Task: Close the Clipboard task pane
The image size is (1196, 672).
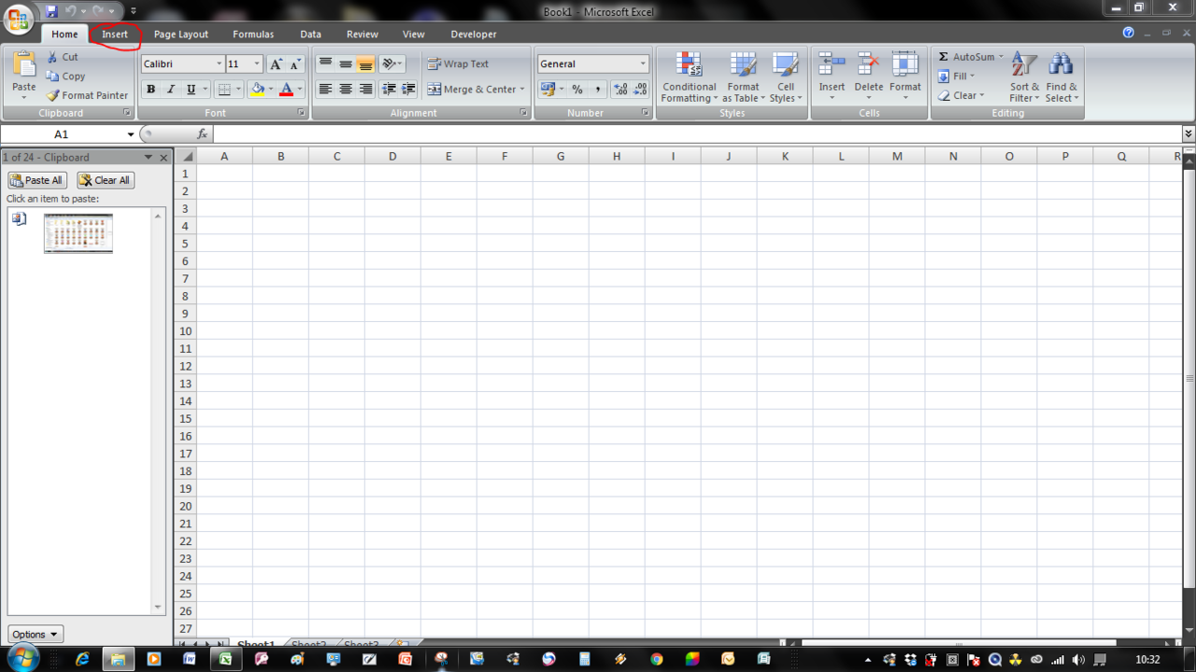Action: [x=164, y=158]
